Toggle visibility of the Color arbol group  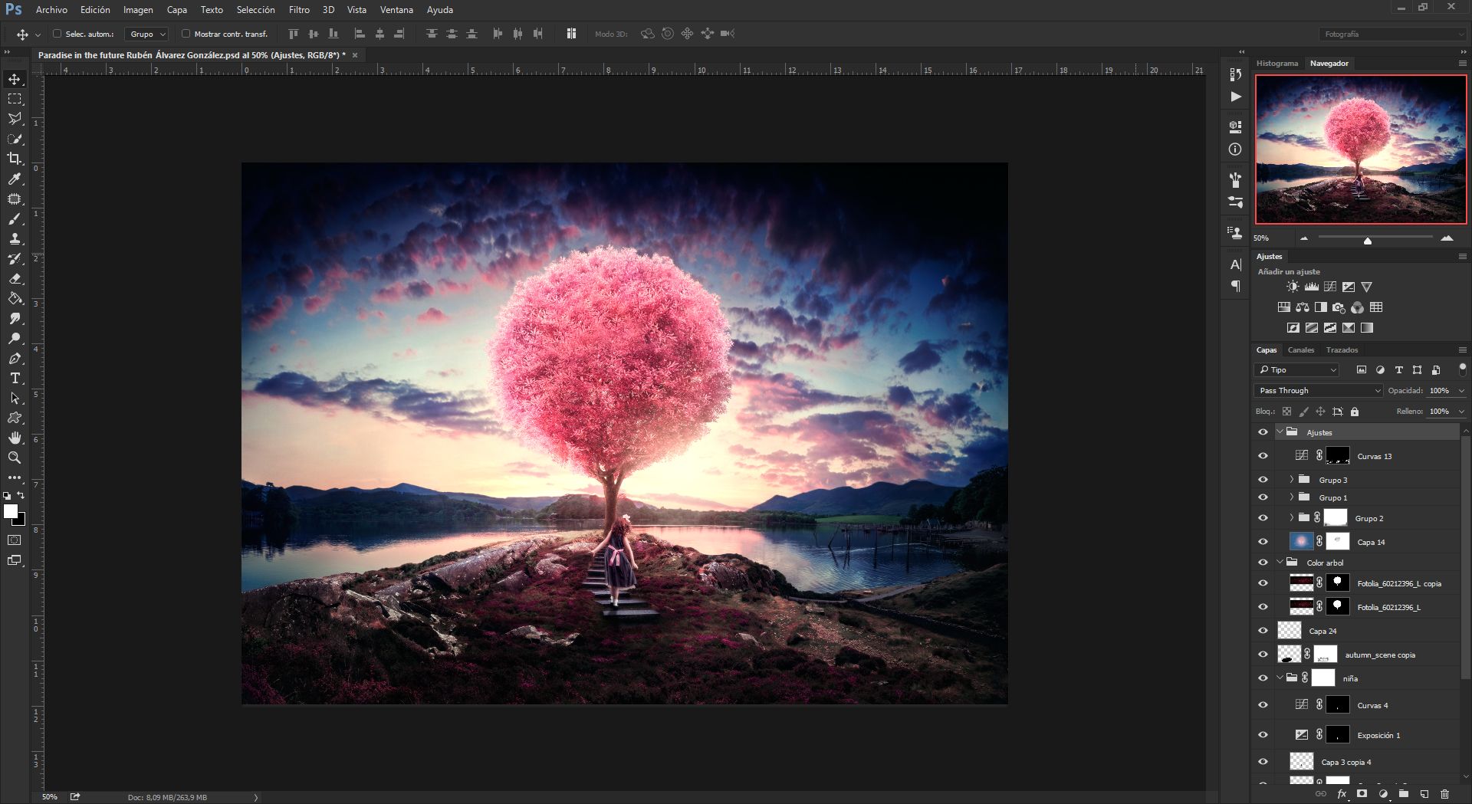[x=1263, y=562]
